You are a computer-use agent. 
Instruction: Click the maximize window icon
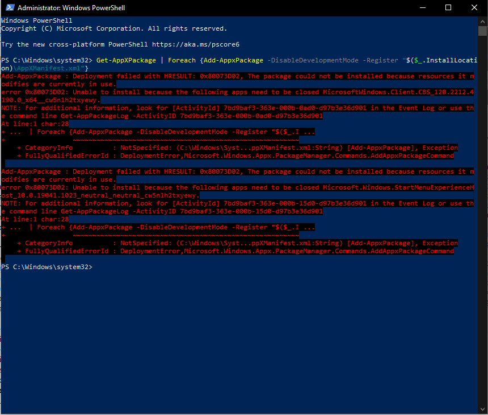448,8
